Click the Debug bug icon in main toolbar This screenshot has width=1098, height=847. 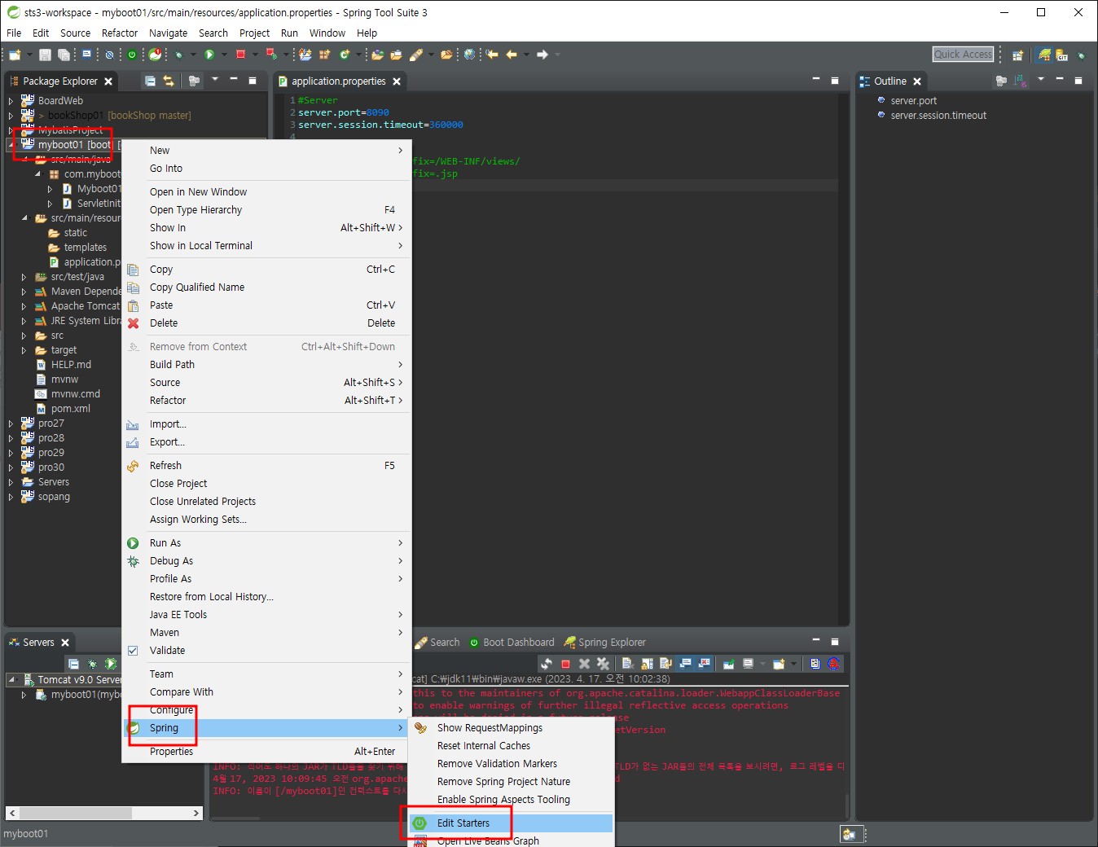178,55
